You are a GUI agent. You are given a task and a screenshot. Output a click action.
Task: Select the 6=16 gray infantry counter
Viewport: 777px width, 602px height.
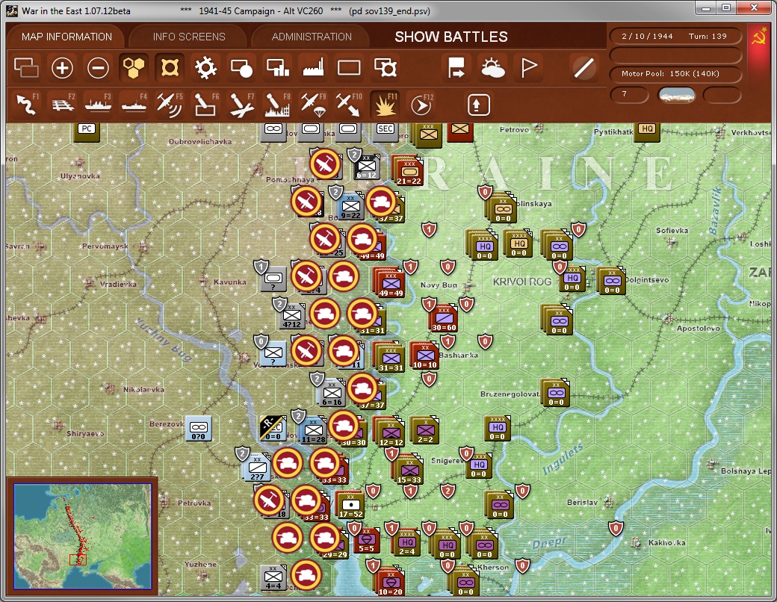coord(332,394)
